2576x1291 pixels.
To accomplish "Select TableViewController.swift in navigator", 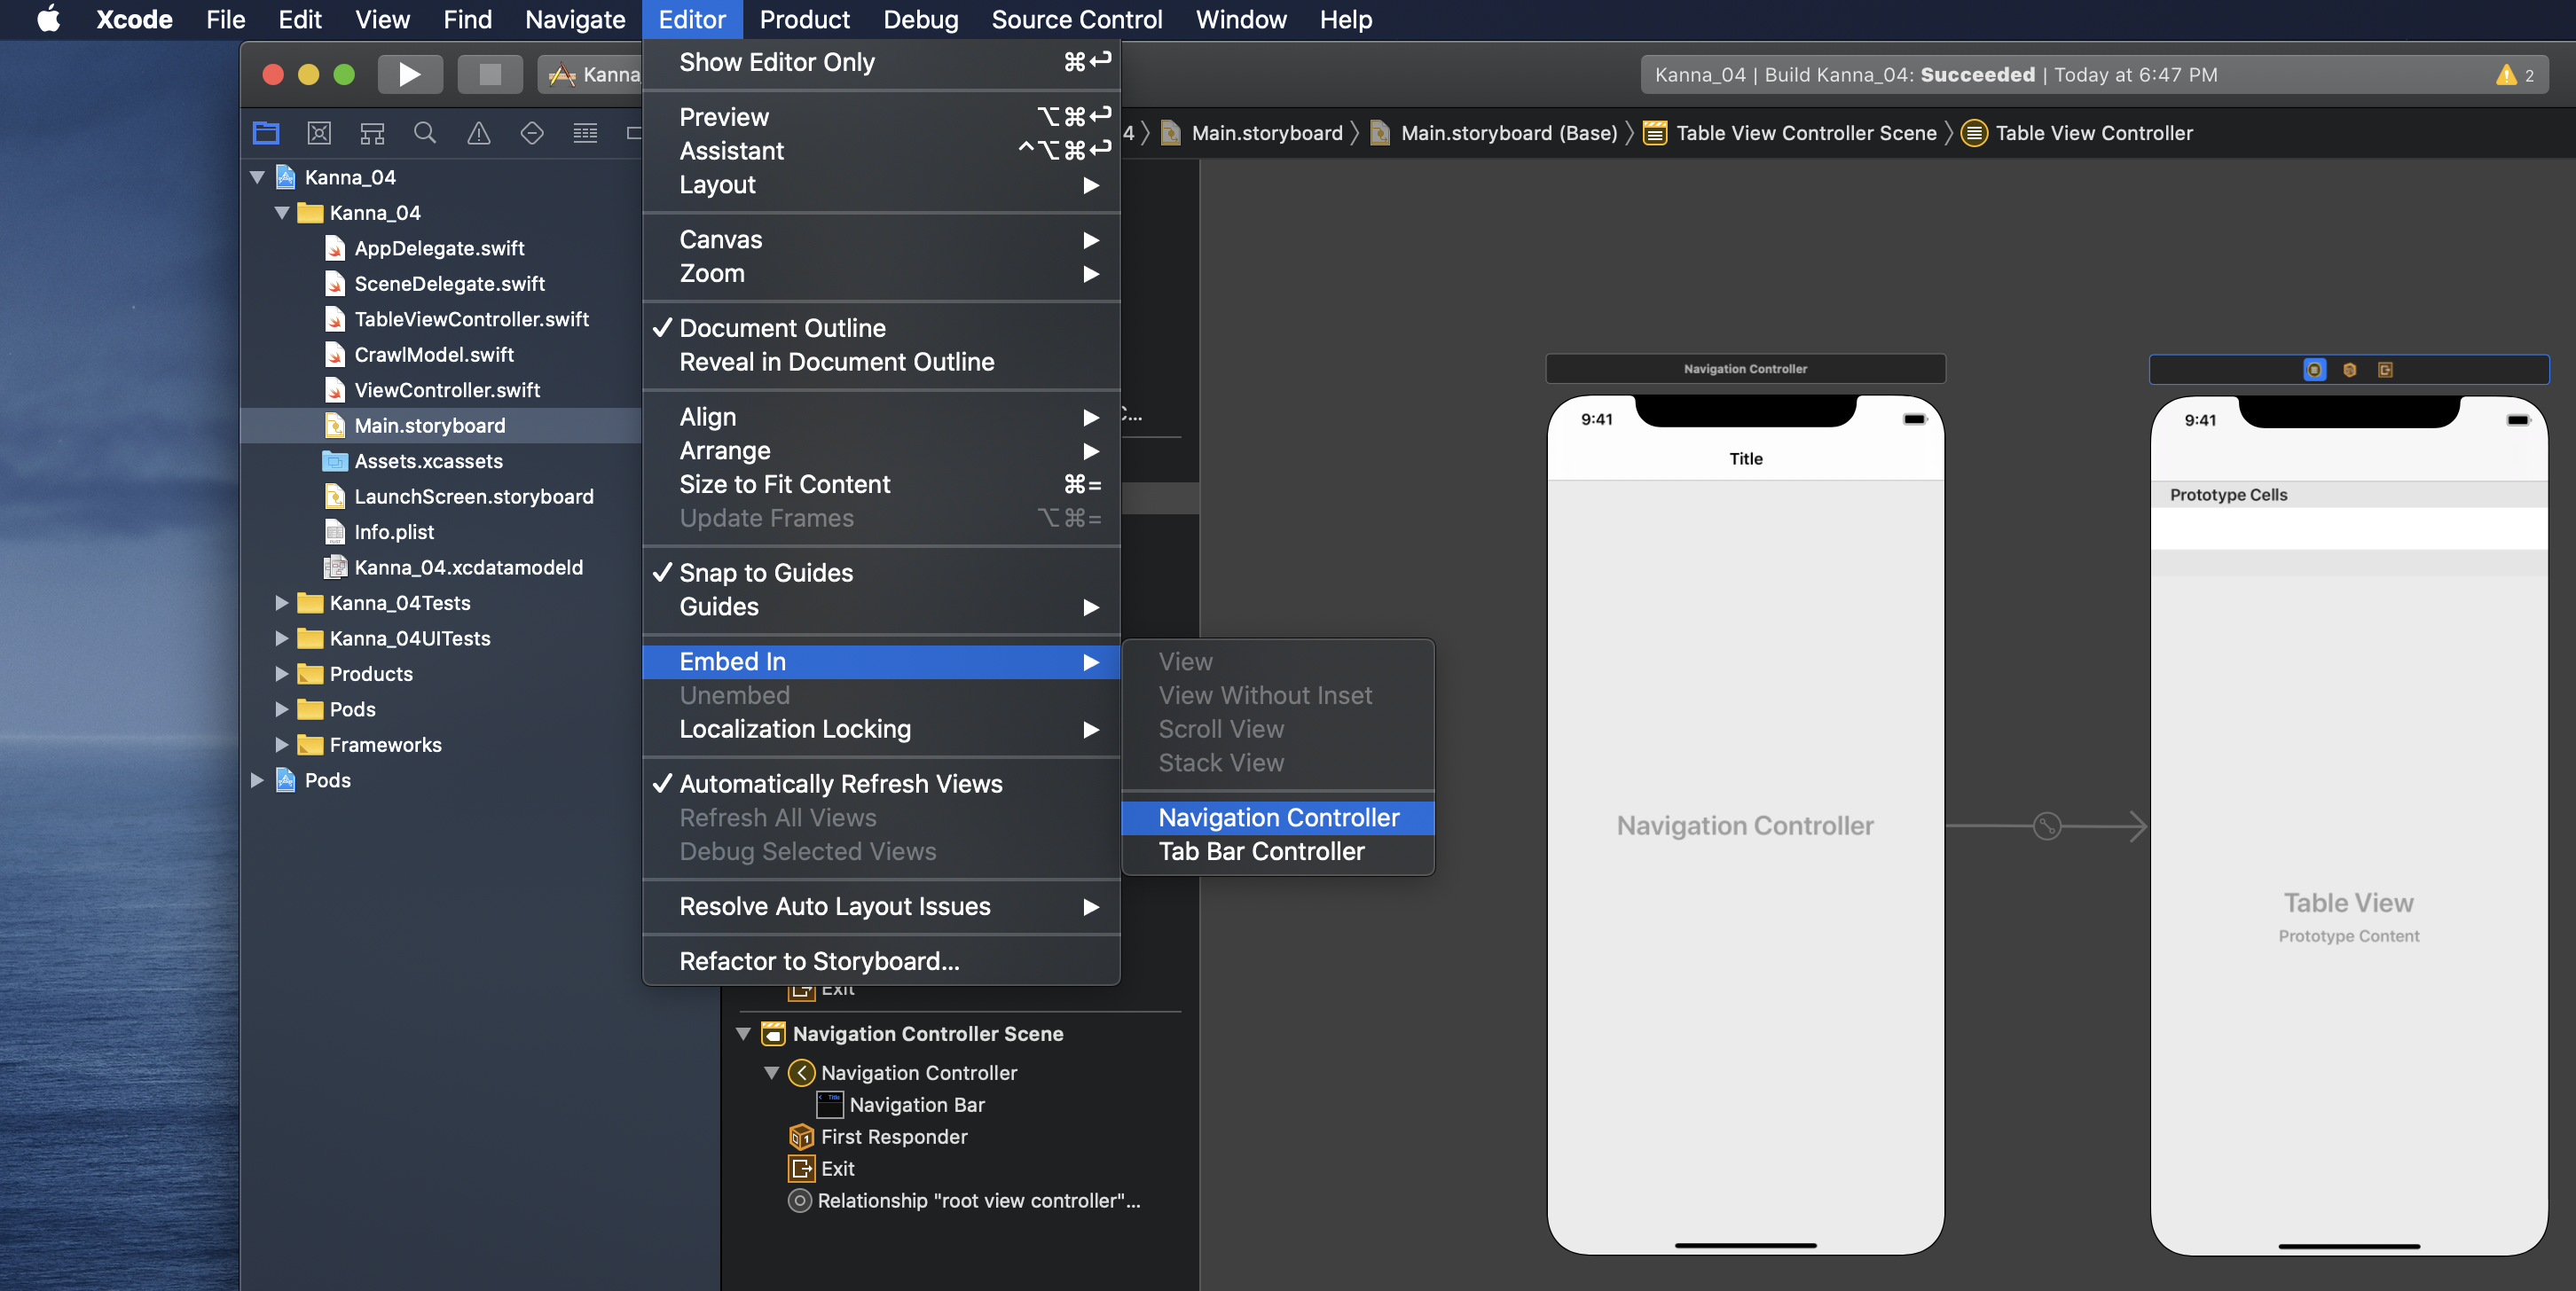I will tap(471, 318).
